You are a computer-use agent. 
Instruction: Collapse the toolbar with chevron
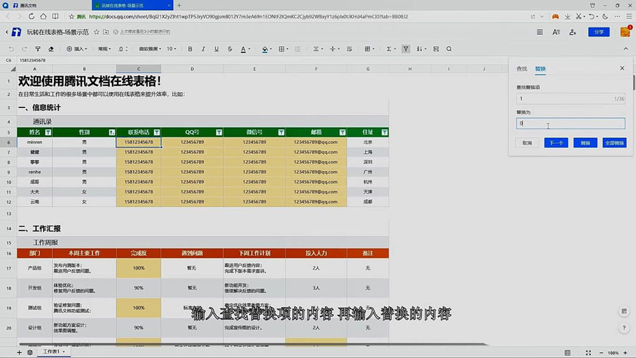[625, 49]
